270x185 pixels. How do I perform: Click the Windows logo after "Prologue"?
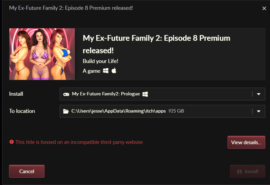[145, 94]
